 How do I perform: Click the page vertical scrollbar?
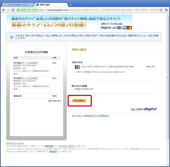point(167,77)
